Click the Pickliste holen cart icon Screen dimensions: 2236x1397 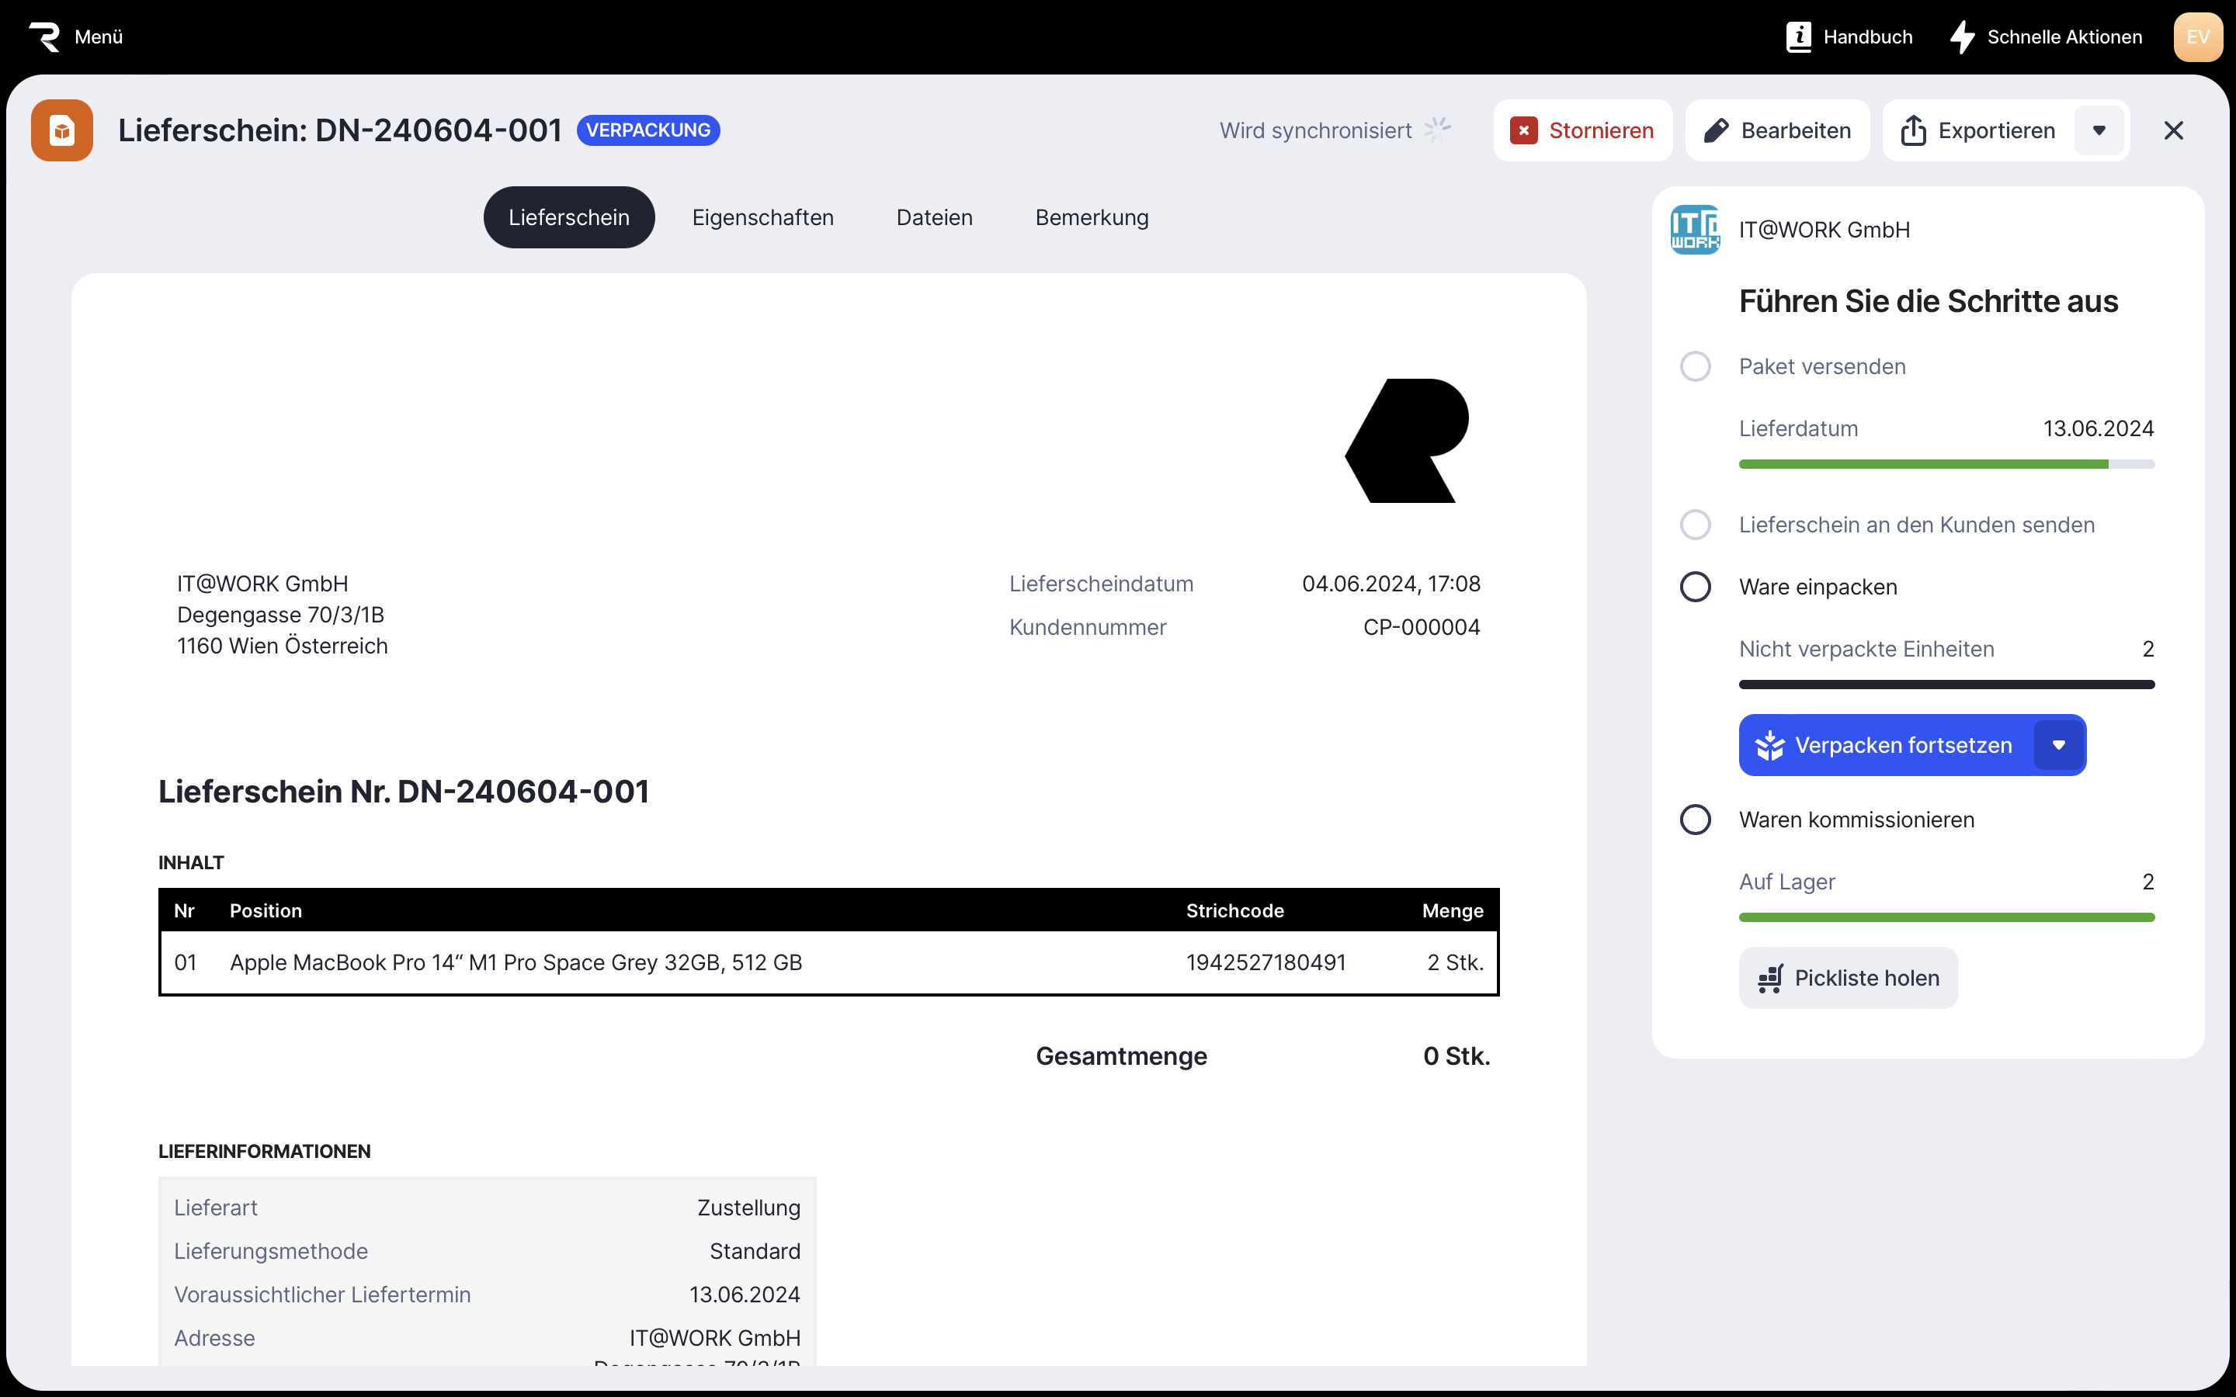tap(1770, 979)
